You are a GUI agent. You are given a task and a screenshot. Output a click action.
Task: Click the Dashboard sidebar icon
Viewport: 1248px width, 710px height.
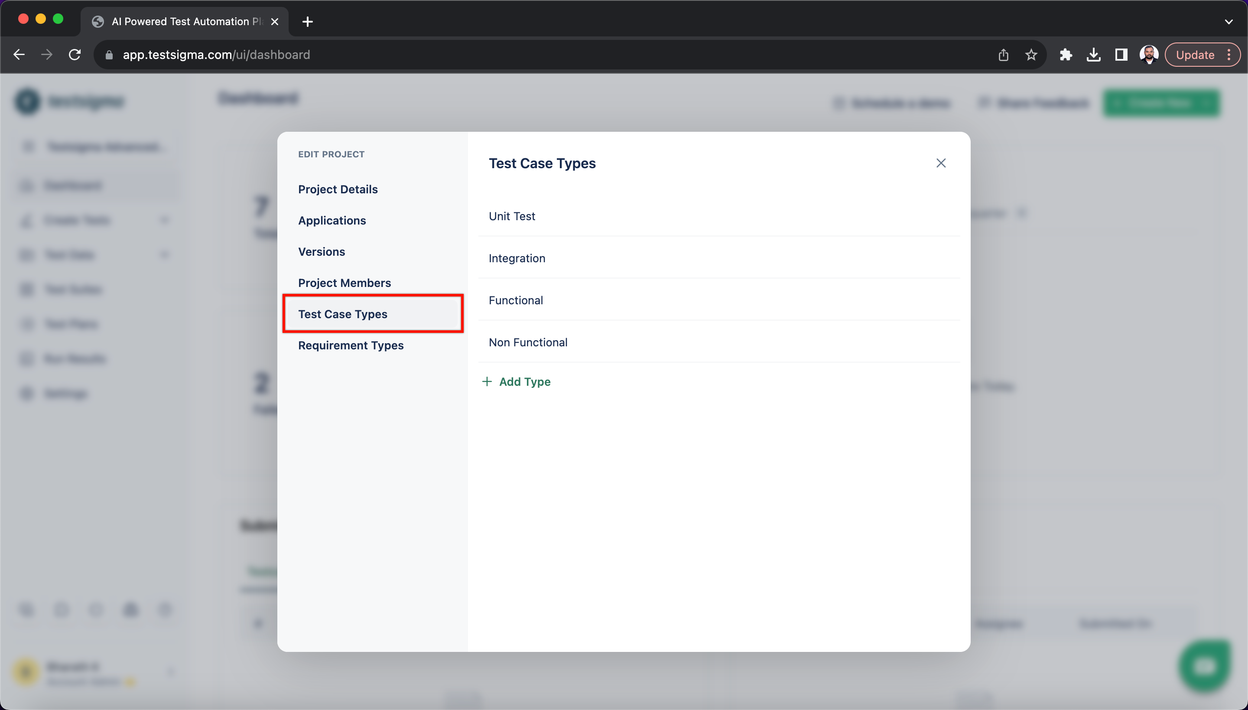(26, 185)
